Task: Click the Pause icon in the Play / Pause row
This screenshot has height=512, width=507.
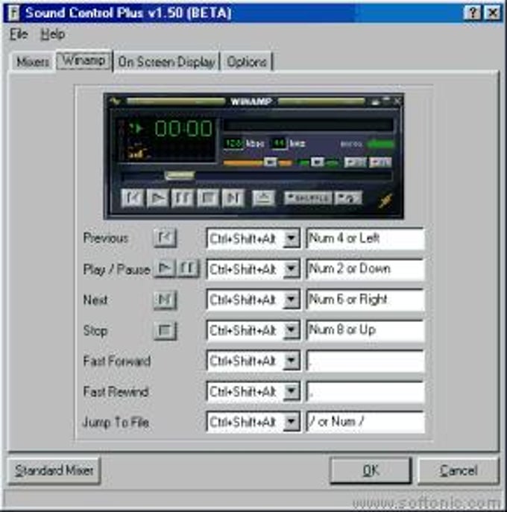Action: pos(188,268)
